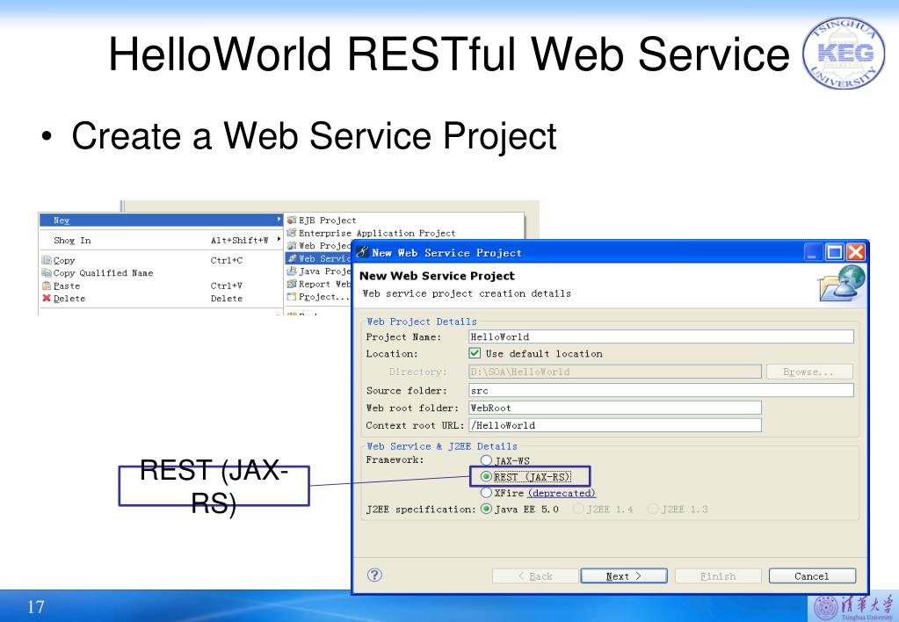Choose Copy from the context menu
Image resolution: width=899 pixels, height=622 pixels.
coord(162,260)
